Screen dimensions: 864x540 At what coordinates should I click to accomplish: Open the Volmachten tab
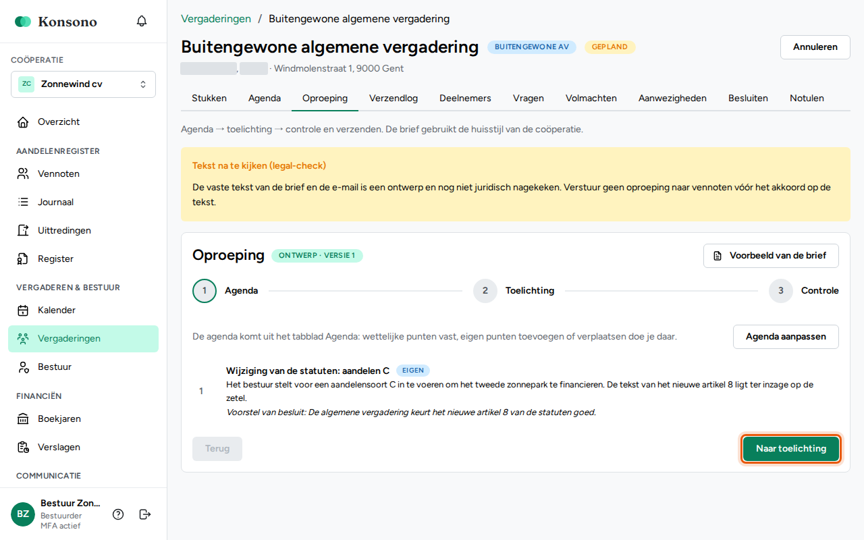(591, 99)
